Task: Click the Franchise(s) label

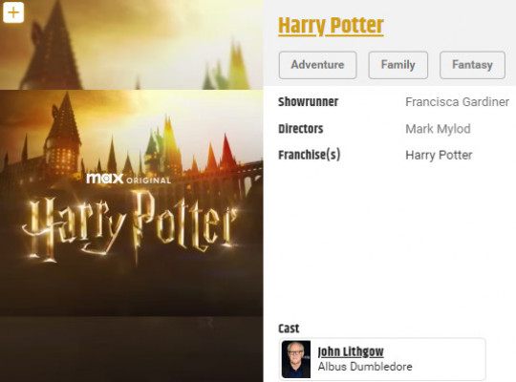Action: (310, 155)
